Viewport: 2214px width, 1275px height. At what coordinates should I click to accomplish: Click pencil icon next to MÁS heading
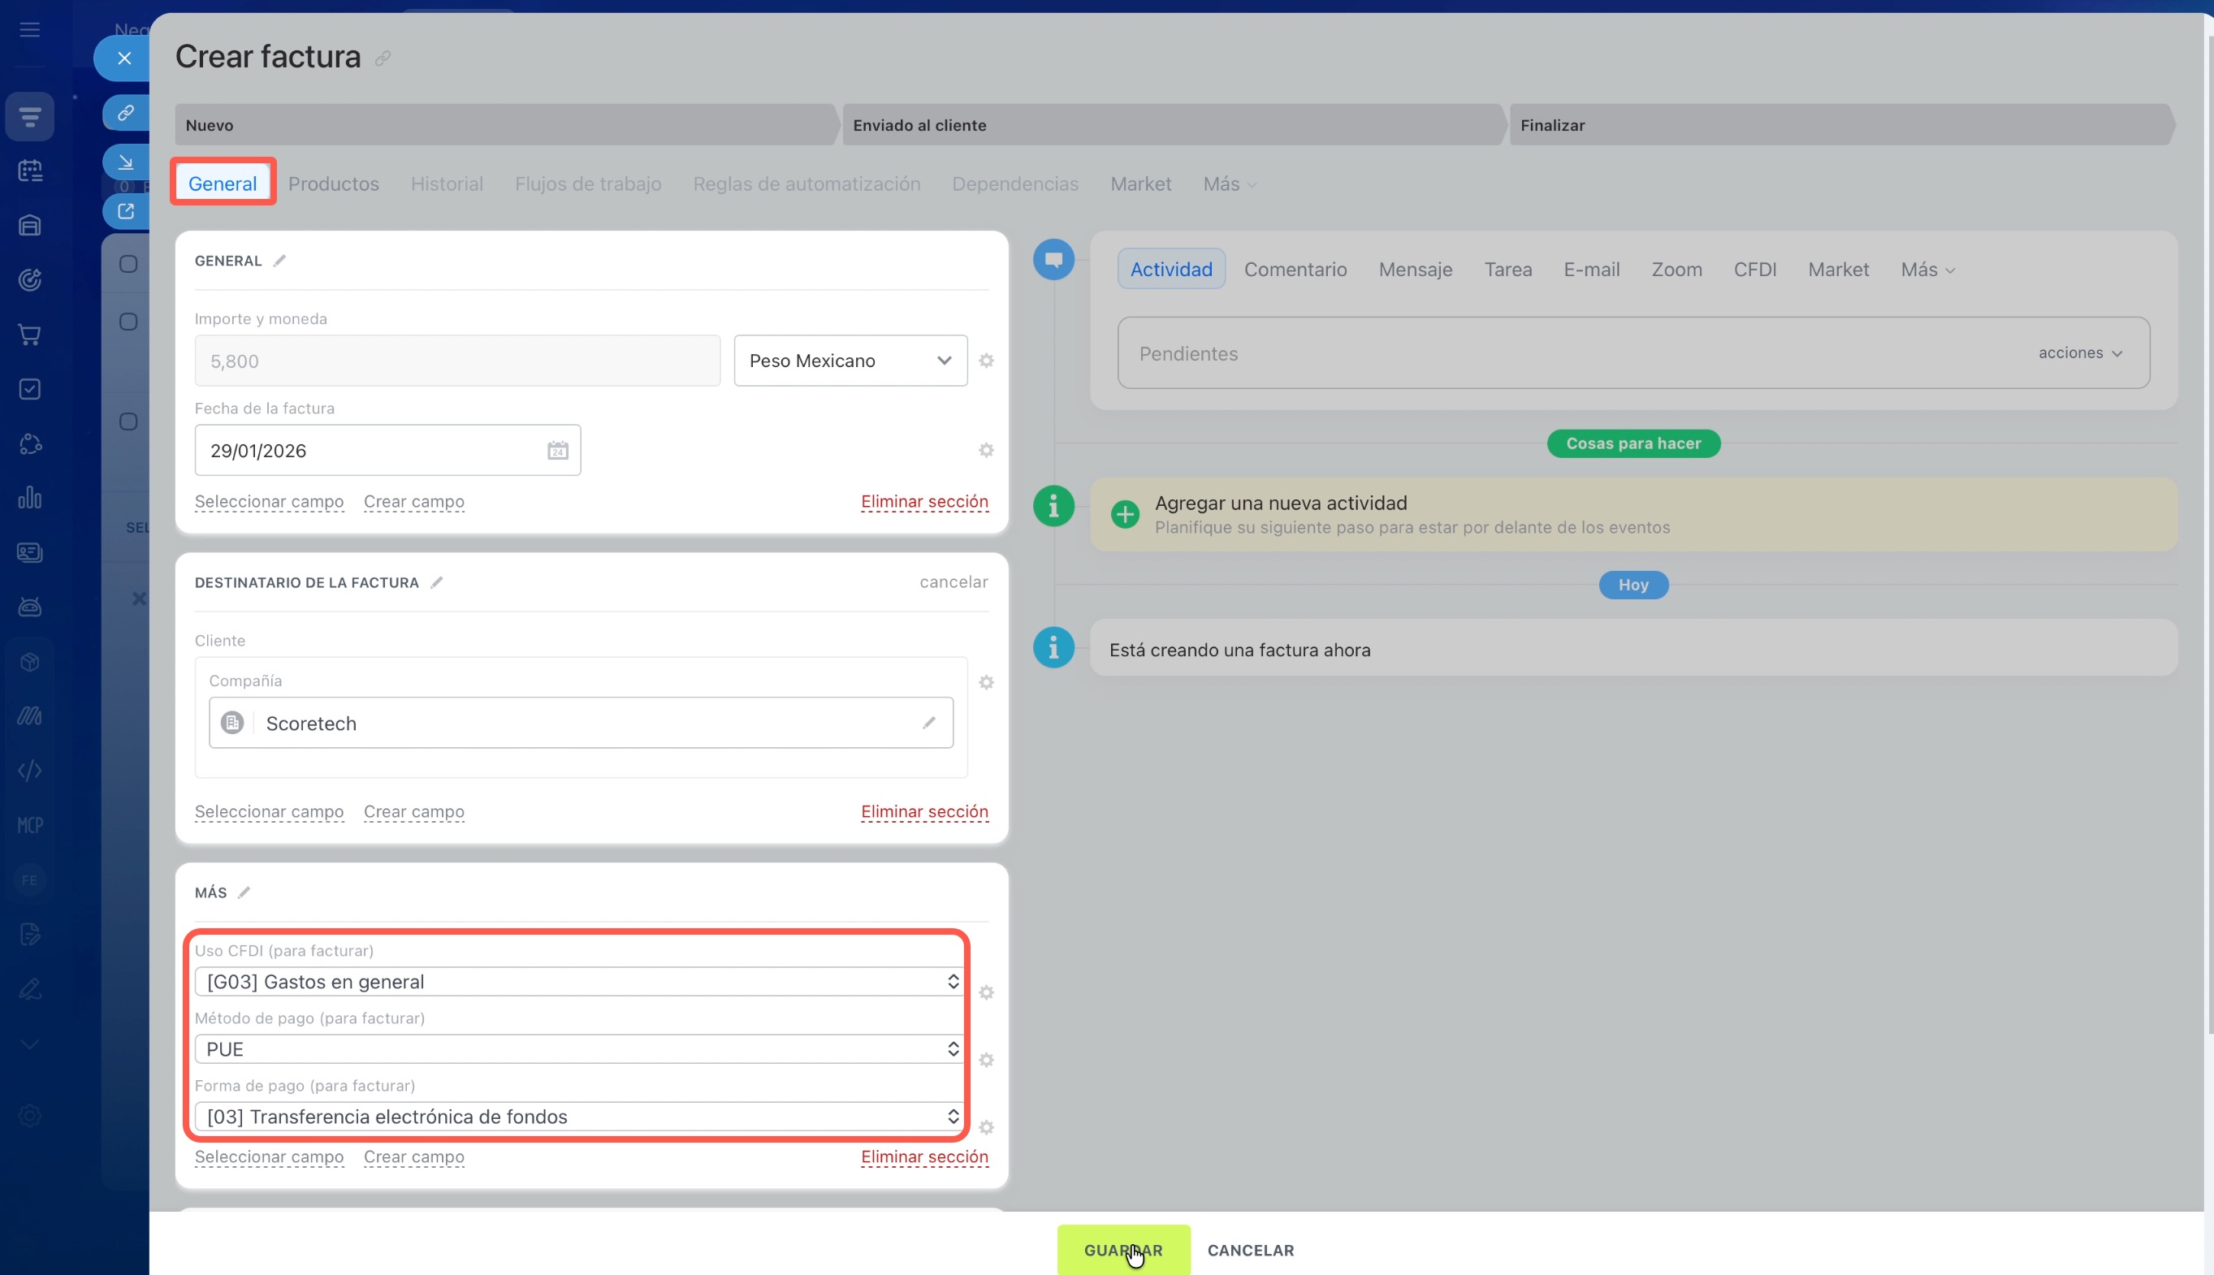click(244, 892)
